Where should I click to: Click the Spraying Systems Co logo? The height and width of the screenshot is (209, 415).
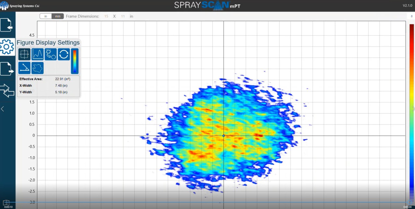point(19,6)
